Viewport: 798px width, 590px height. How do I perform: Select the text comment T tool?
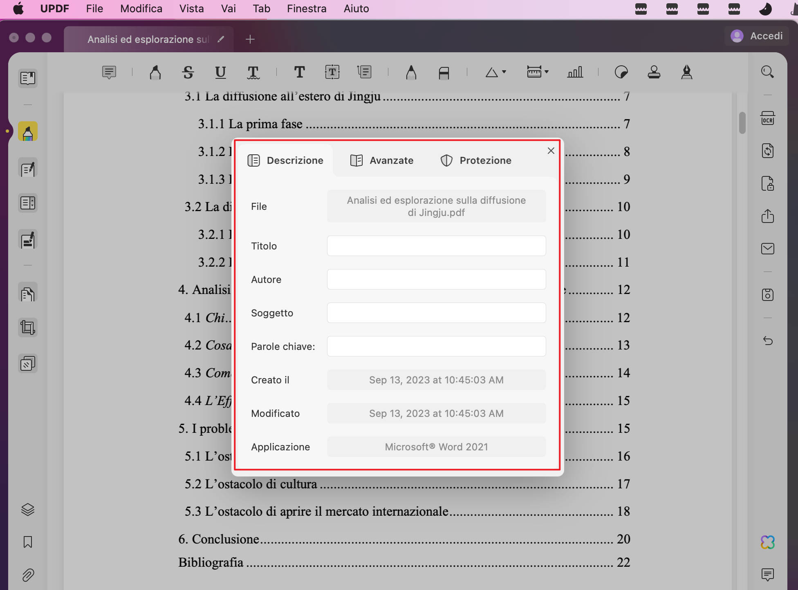tap(299, 73)
